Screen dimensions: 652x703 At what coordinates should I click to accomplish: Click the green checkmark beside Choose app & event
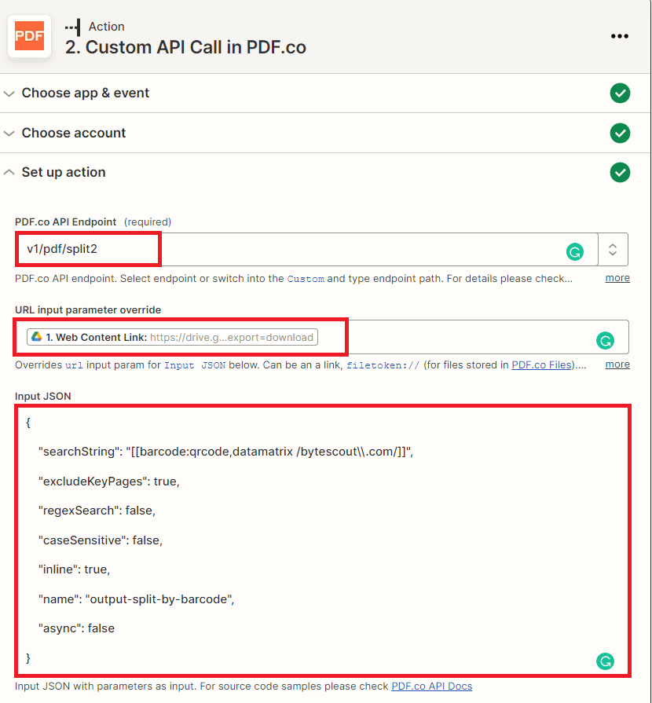tap(620, 93)
